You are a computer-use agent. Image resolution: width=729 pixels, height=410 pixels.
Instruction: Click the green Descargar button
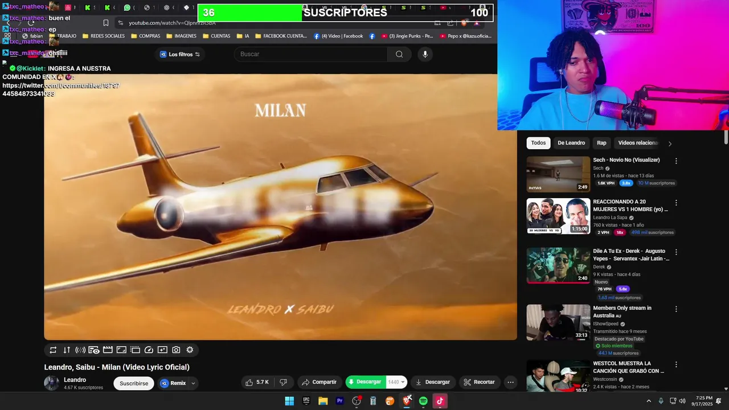(365, 382)
